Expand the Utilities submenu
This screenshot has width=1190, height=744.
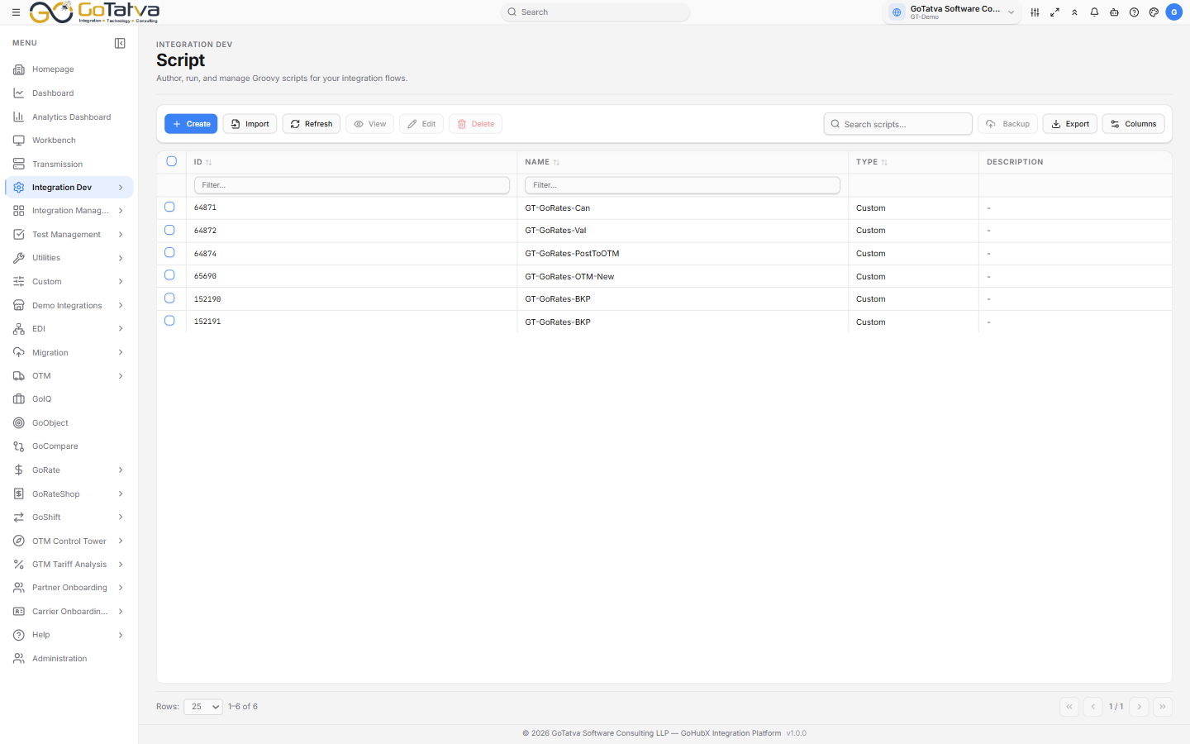click(69, 258)
